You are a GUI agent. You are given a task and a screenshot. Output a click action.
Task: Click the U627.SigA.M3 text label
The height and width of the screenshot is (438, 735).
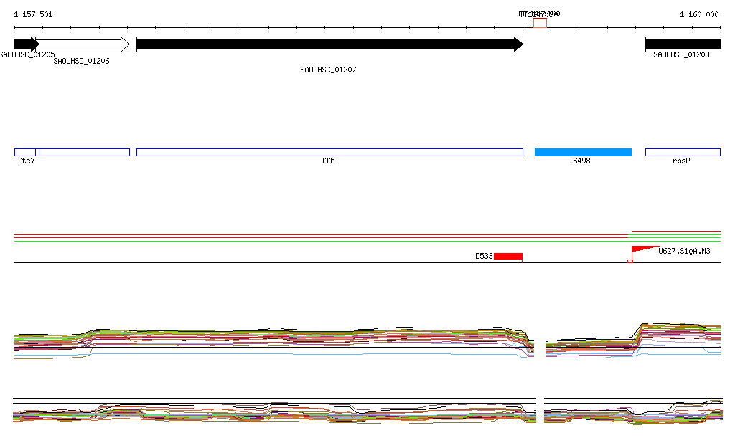(684, 252)
